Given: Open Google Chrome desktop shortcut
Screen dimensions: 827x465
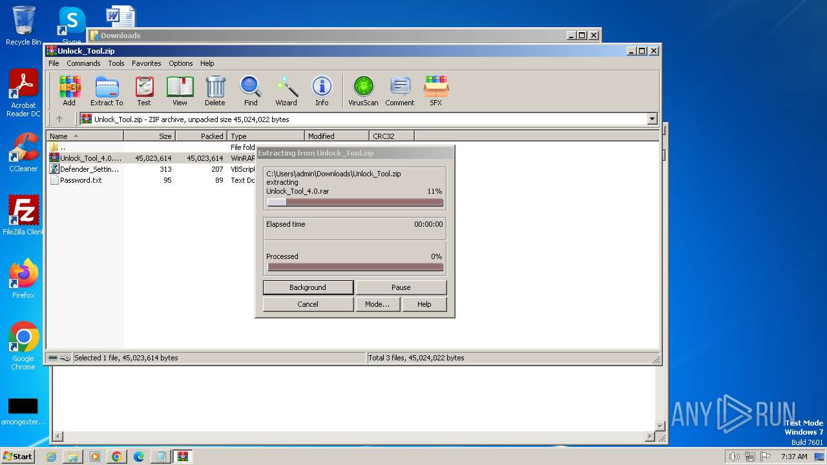Looking at the screenshot, I should (23, 346).
